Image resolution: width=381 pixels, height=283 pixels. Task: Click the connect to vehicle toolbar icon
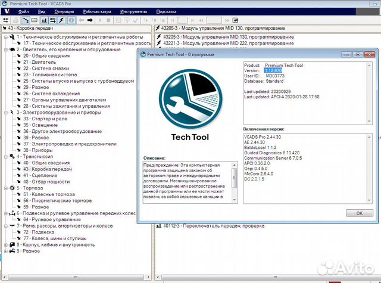pyautogui.click(x=5, y=20)
